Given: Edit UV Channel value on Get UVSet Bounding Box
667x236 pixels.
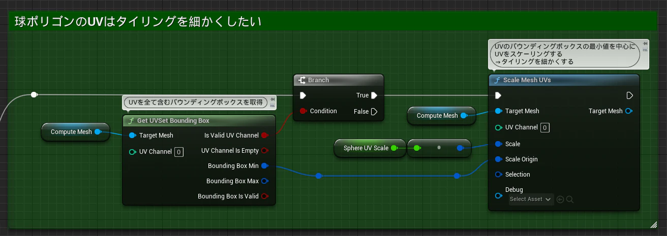Looking at the screenshot, I should pos(179,152).
